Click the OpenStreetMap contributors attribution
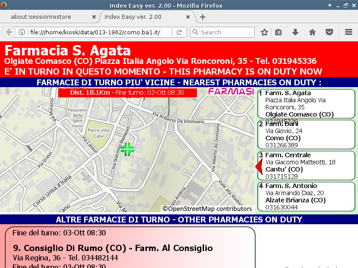The image size is (358, 268). point(207,209)
